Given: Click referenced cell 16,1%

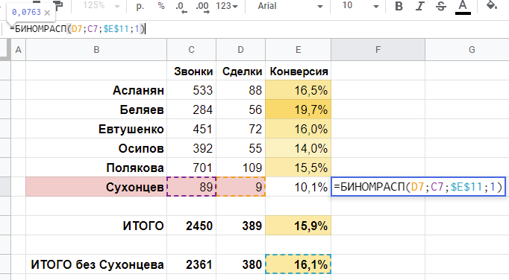Looking at the screenshot, I should coord(298,264).
